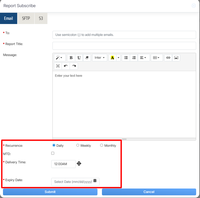200x198 pixels.
Task: Insert a numbered ordered list
Action: point(134,58)
